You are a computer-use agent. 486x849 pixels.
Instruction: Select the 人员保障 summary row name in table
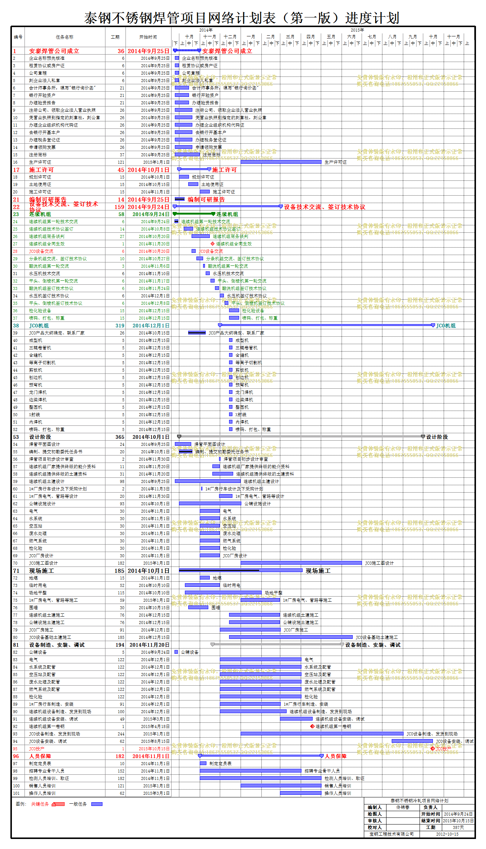point(40,756)
